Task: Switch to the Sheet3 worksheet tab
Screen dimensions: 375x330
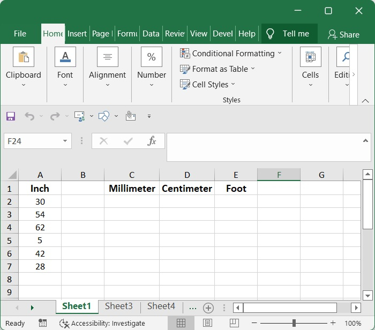Action: pos(118,306)
